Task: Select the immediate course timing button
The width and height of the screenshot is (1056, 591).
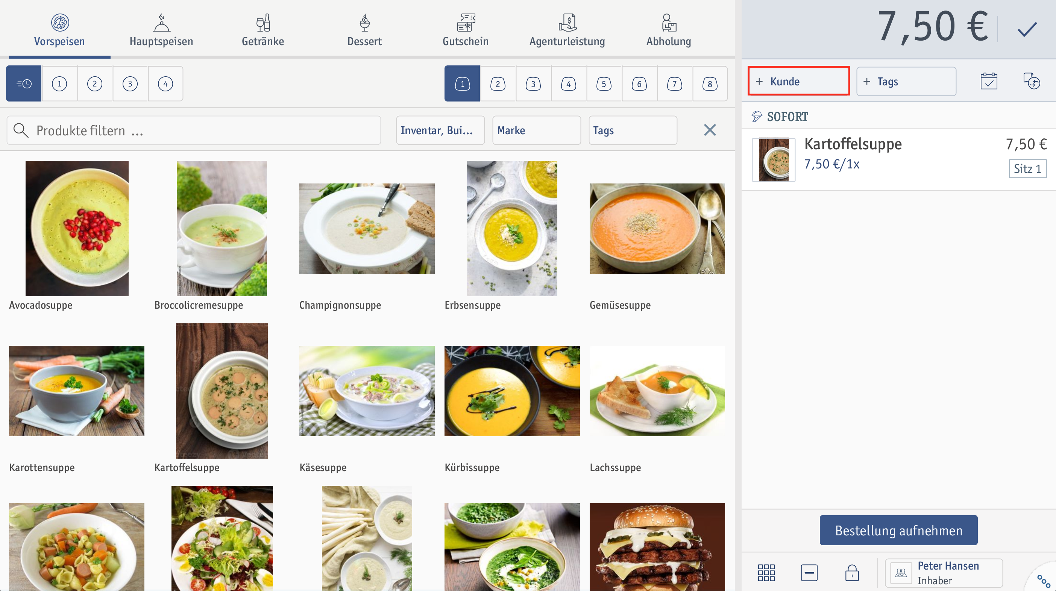Action: click(x=24, y=83)
